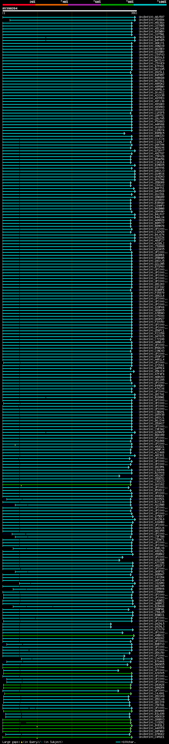This screenshot has width=169, height=744.
Task: Select UniRef100_A4R1L4 label
Action: [x=152, y=359]
